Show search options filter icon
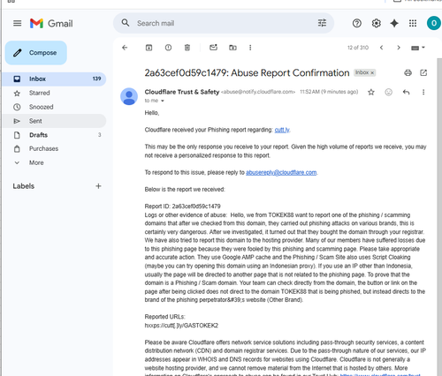The image size is (442, 376). click(322, 23)
